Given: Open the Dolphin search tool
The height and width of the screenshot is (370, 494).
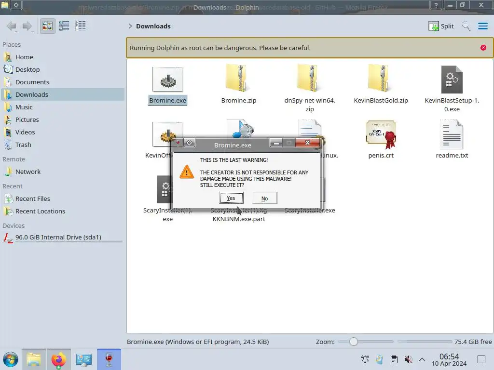Looking at the screenshot, I should 467,26.
